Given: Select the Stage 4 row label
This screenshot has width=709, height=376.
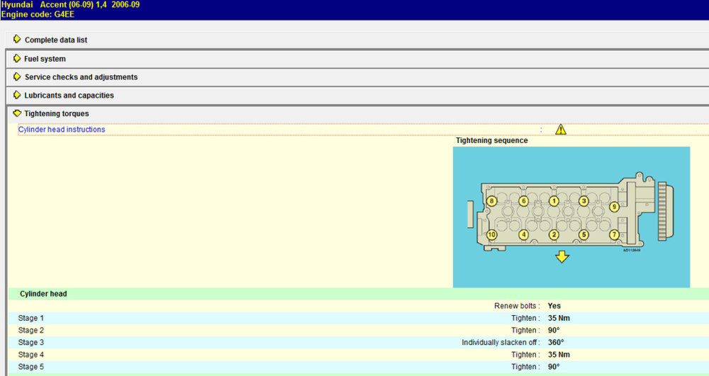Looking at the screenshot, I should pos(30,355).
